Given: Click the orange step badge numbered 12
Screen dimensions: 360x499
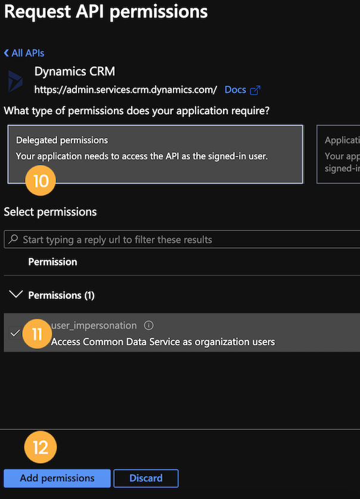Looking at the screenshot, I should click(x=41, y=447).
